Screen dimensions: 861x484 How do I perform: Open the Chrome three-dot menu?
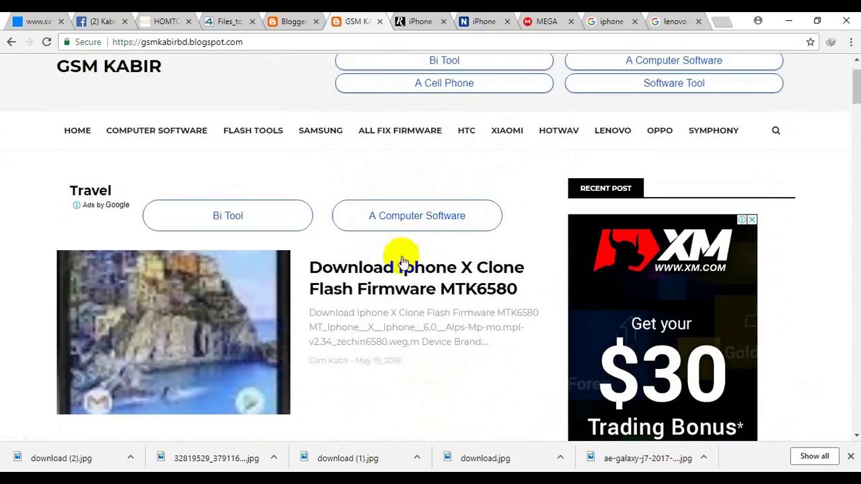851,42
